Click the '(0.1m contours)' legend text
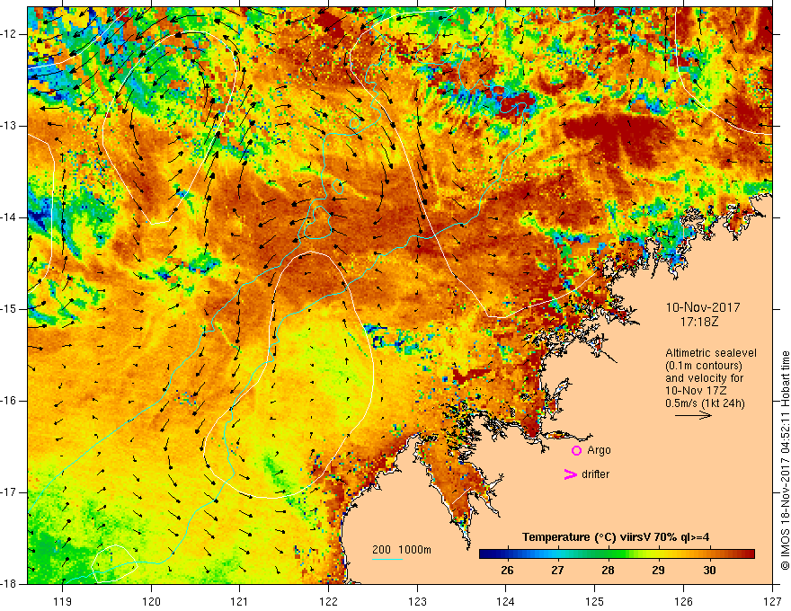 704,366
